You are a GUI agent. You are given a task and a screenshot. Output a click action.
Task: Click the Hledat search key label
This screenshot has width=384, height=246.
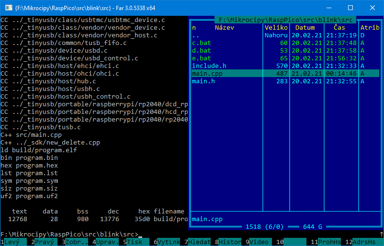[x=199, y=242]
